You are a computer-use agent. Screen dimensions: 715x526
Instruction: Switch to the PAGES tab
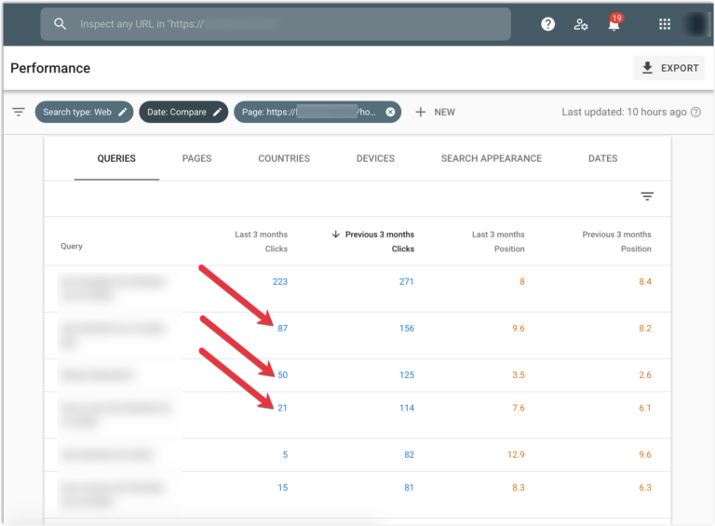pyautogui.click(x=197, y=158)
